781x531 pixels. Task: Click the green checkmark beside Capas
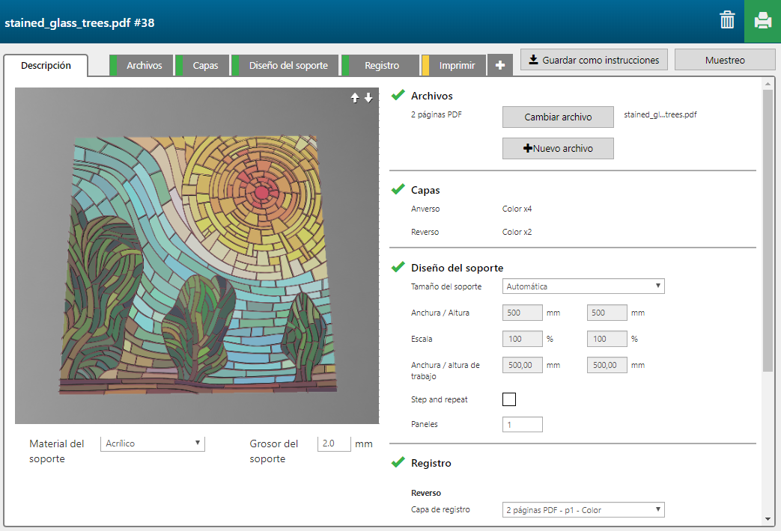(398, 190)
